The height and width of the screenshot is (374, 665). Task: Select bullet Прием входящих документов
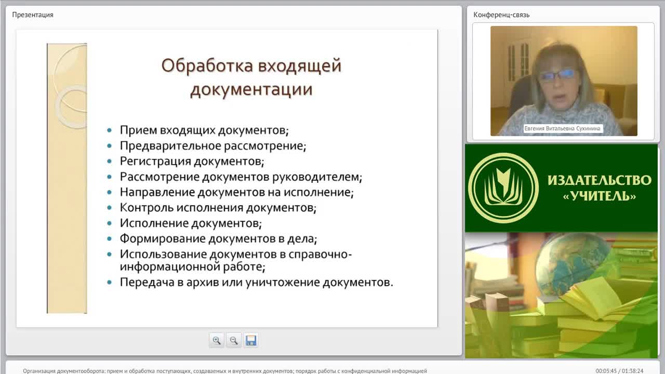click(x=204, y=130)
